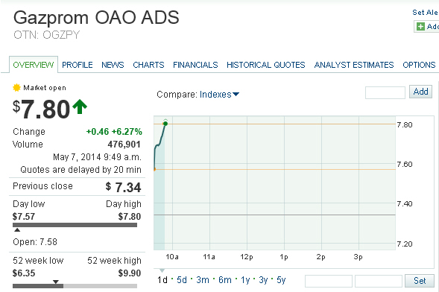Open the Financials tab
The width and height of the screenshot is (439, 292).
pos(195,65)
